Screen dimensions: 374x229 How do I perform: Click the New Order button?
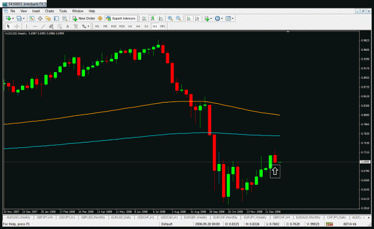tap(84, 18)
